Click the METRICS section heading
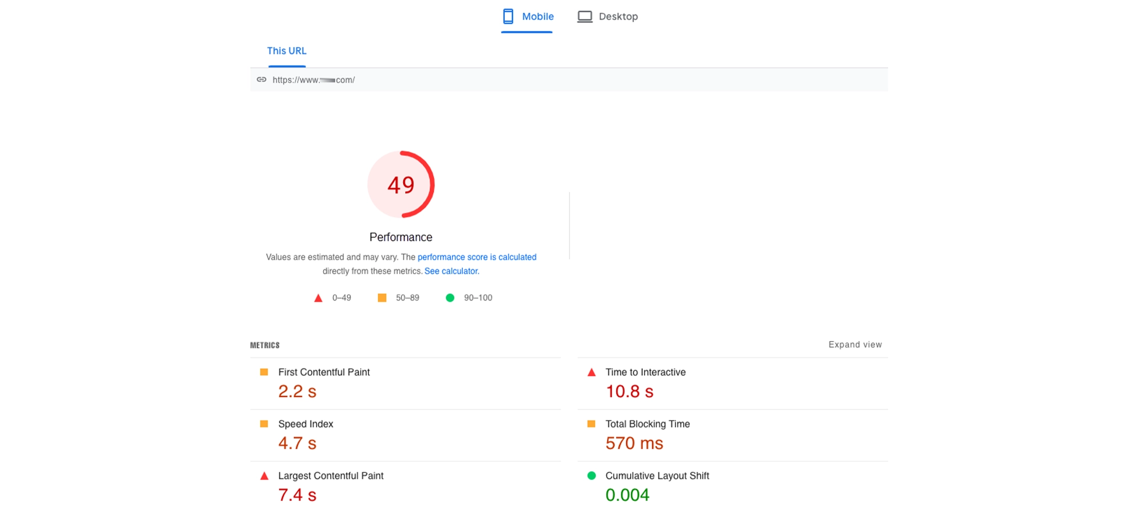 pos(265,345)
